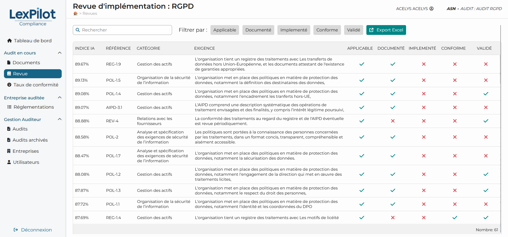Open Taux de conformité page
Screen dimensions: 508x237
(x=33, y=85)
